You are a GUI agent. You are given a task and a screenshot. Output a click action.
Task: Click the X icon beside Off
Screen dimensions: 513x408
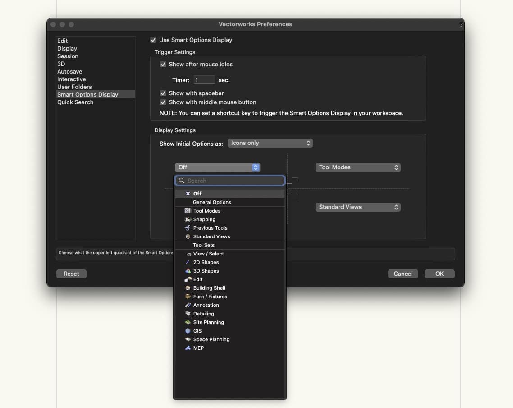click(188, 194)
